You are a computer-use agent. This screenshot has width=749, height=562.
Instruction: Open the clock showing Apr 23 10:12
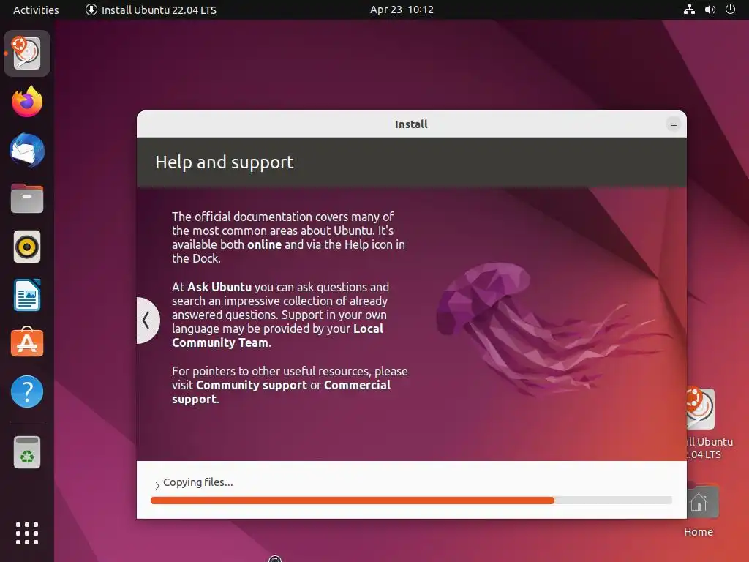[x=402, y=10]
